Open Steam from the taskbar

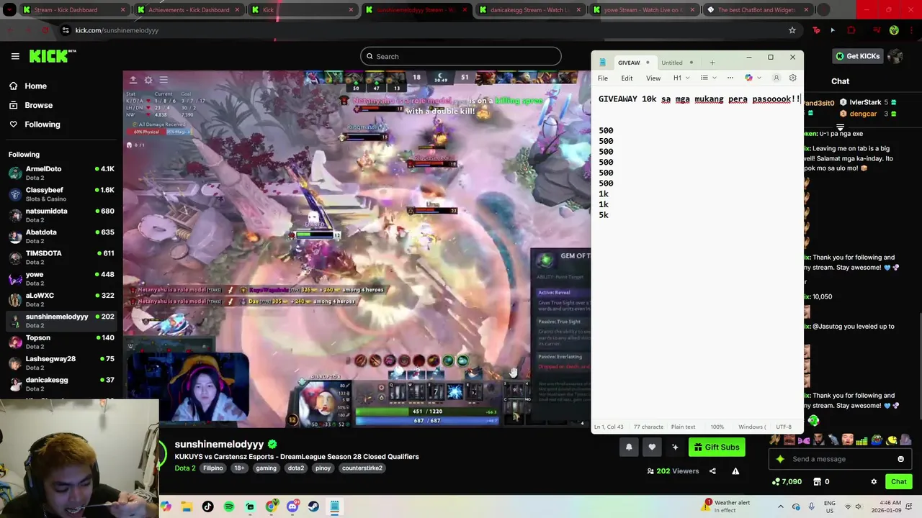click(313, 506)
